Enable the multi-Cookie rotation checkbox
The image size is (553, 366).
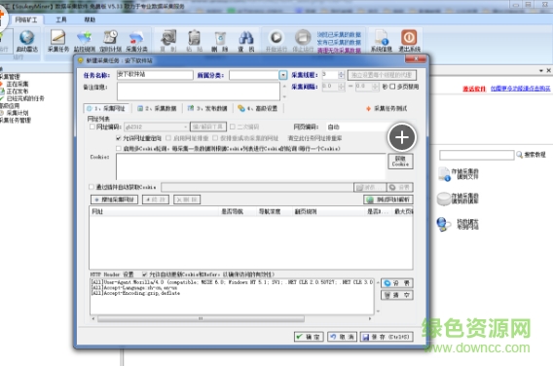[119, 149]
